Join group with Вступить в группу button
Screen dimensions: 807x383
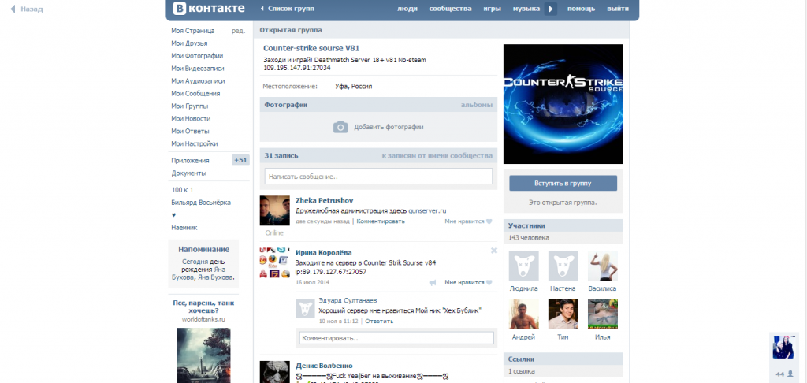click(563, 183)
